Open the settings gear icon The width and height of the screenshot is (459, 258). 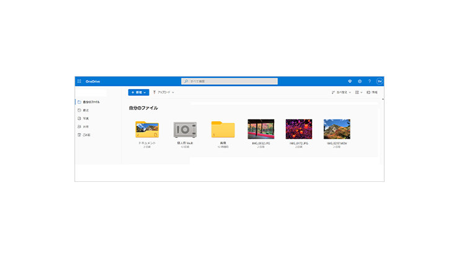pos(360,81)
